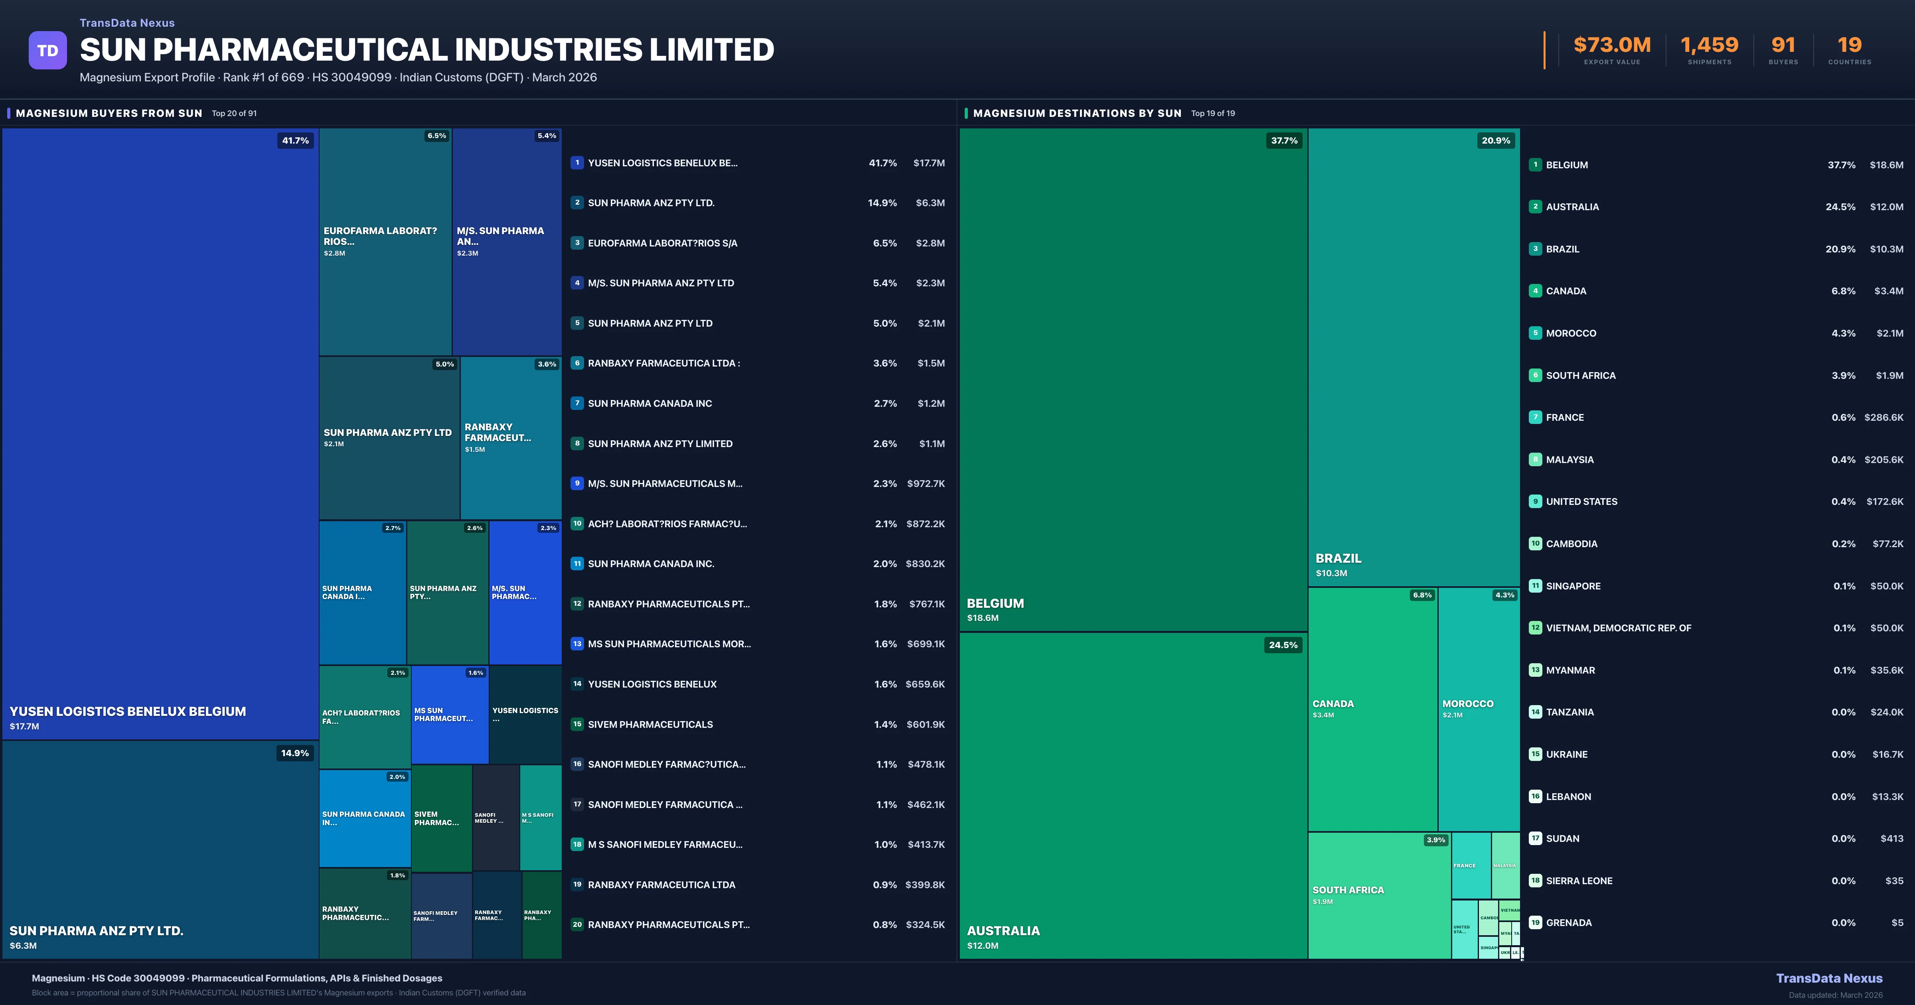Click the TransData Nexus header label

pos(126,22)
